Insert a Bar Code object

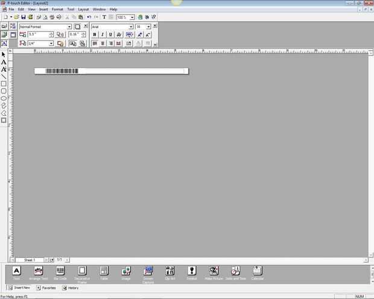point(60,273)
